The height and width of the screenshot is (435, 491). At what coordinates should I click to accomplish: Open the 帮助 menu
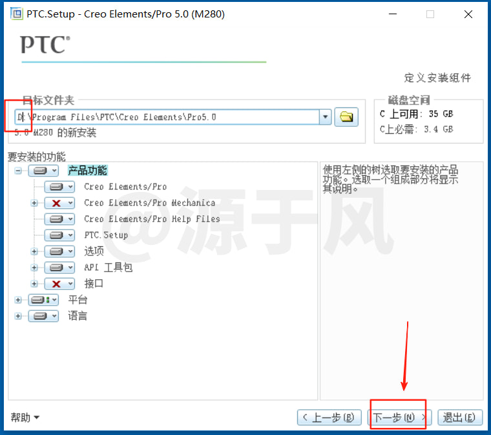coord(25,418)
